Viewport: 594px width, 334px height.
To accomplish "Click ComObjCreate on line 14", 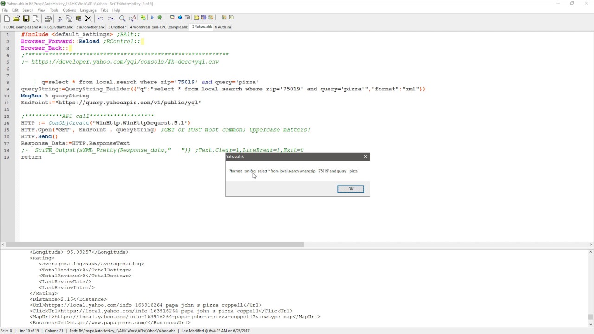I will click(69, 123).
